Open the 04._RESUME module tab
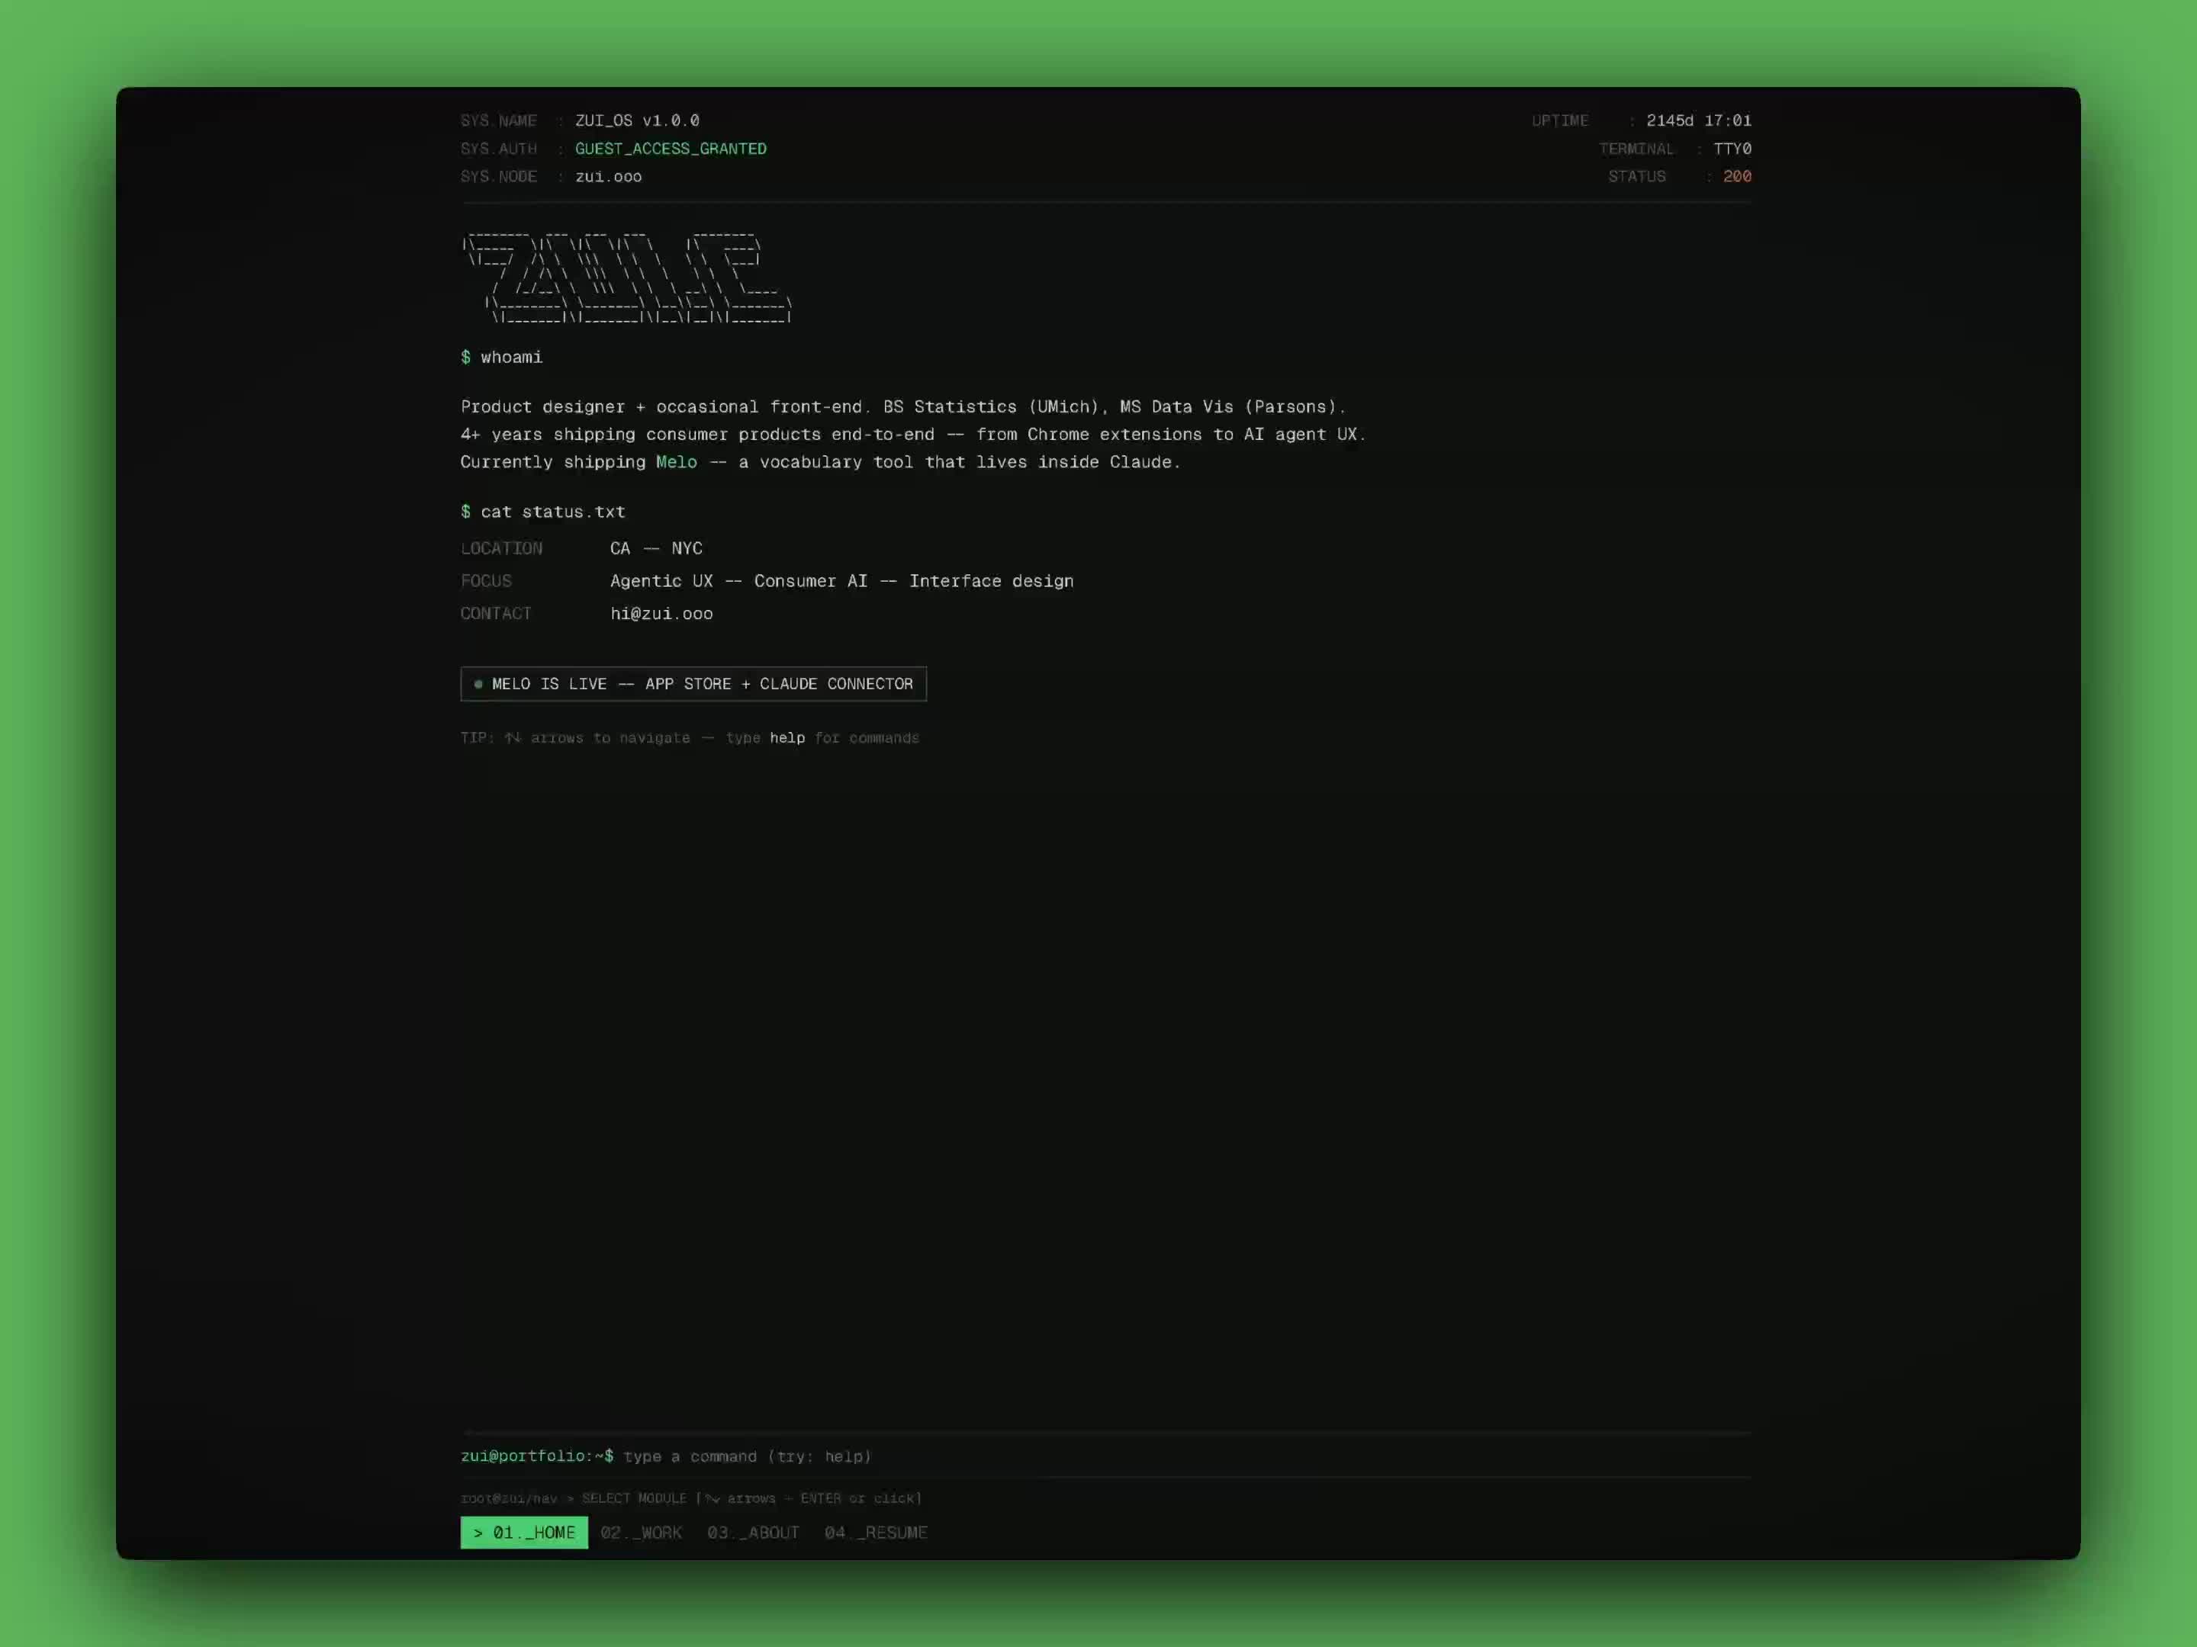This screenshot has height=1647, width=2197. point(875,1532)
